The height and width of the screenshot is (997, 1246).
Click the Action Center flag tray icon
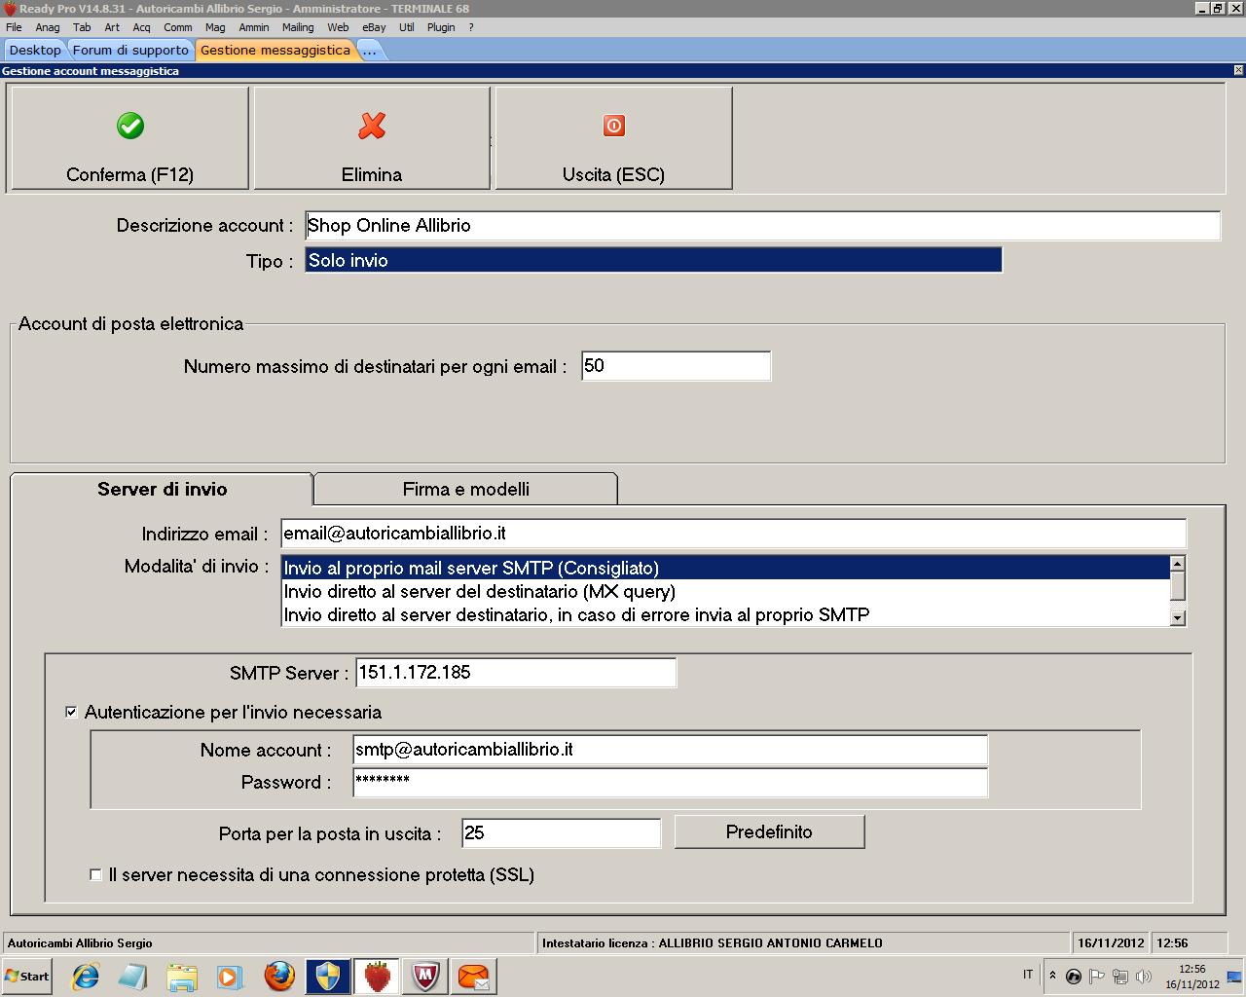pyautogui.click(x=1097, y=976)
